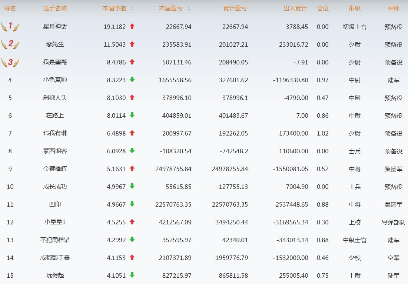Viewport: 408px width, 284px height.
Task: Click the 选手名称 column header
Action: [55, 9]
